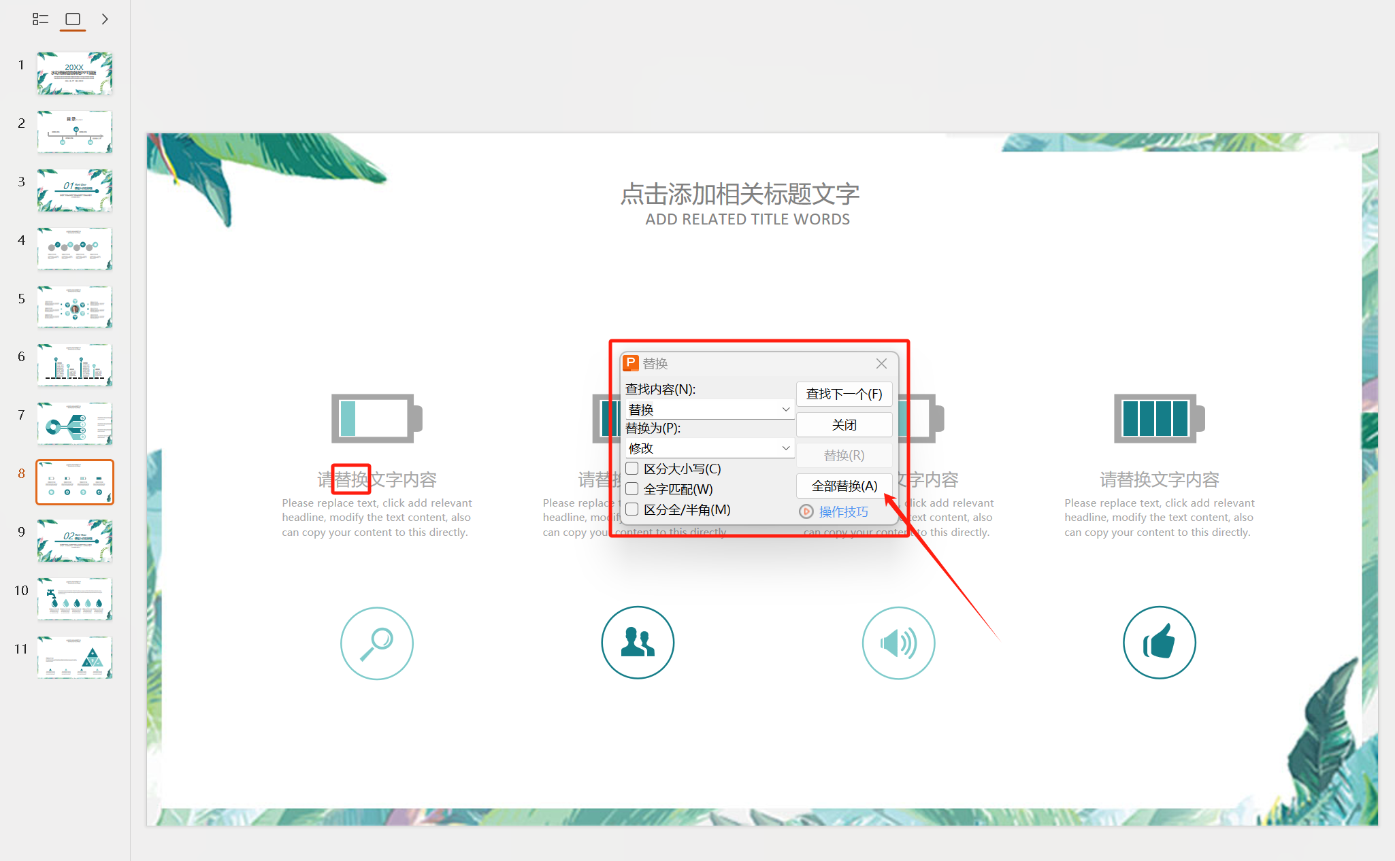The image size is (1395, 861).
Task: Click the people icon circle on the slide
Action: click(637, 643)
